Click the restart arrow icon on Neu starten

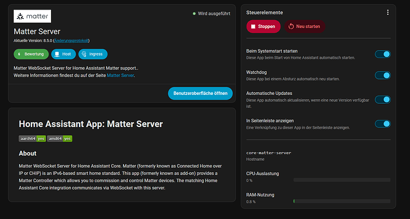tap(291, 26)
